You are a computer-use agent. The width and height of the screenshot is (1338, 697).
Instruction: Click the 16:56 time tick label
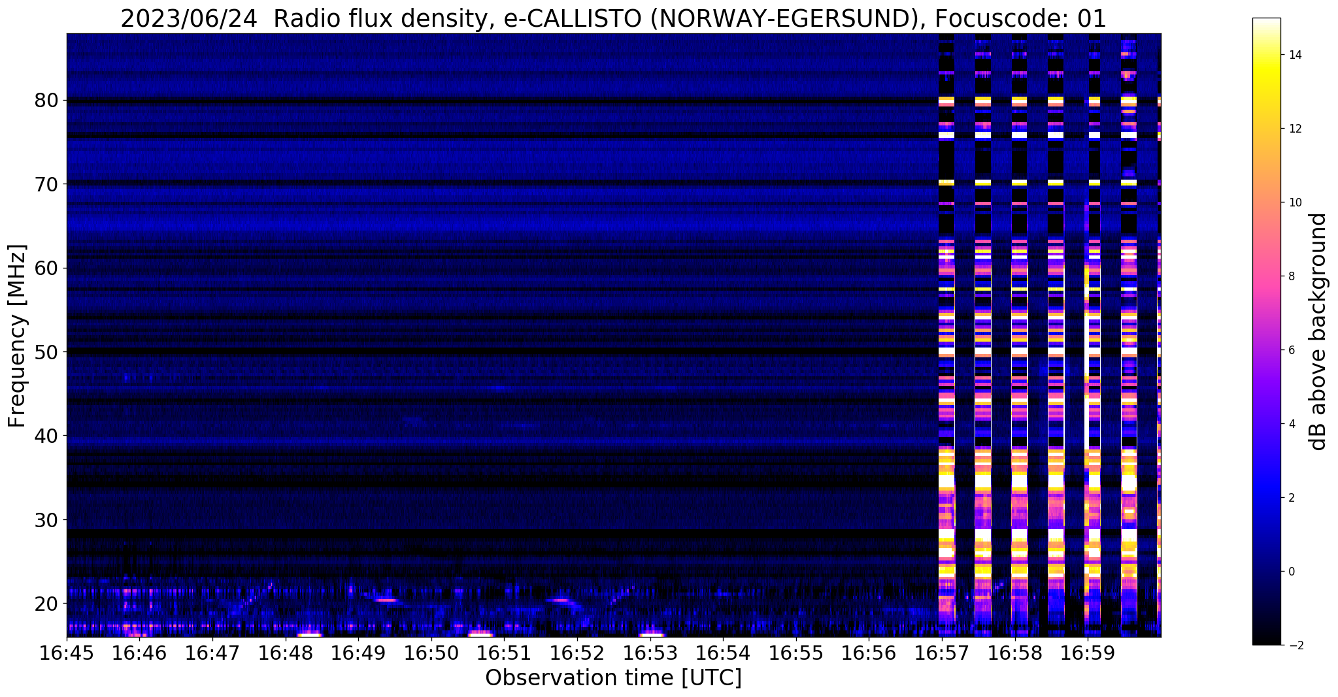[869, 653]
